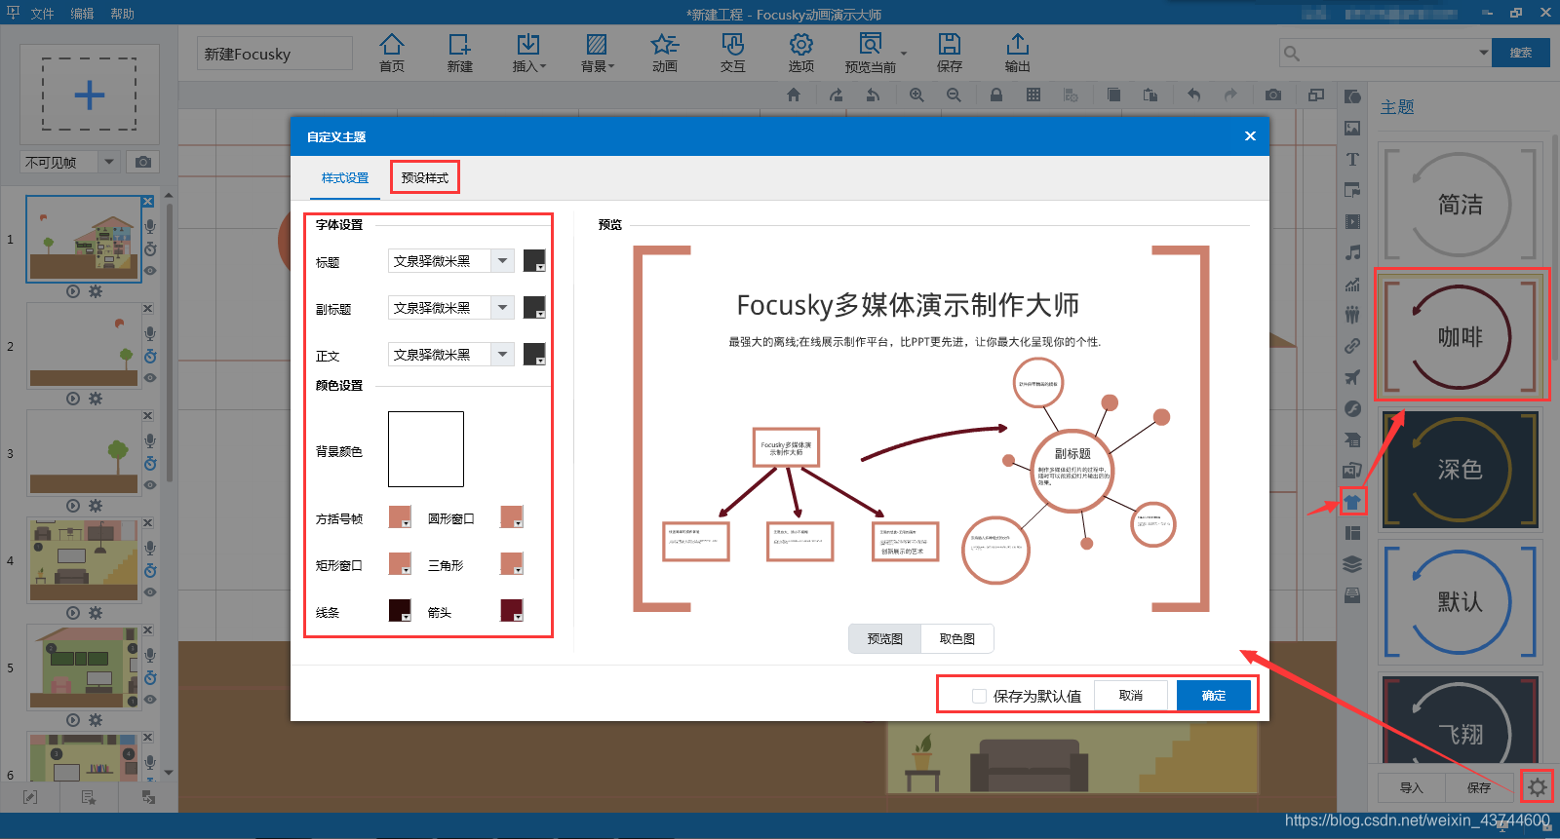Toggle visibility eye of frame 1

(150, 271)
